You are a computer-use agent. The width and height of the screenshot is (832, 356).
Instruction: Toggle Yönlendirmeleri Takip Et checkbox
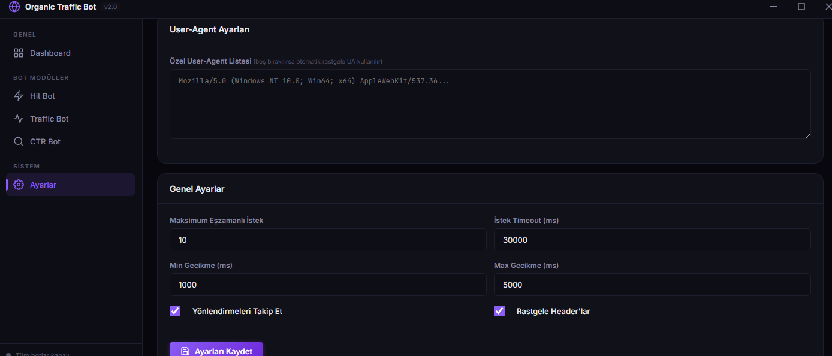(175, 311)
